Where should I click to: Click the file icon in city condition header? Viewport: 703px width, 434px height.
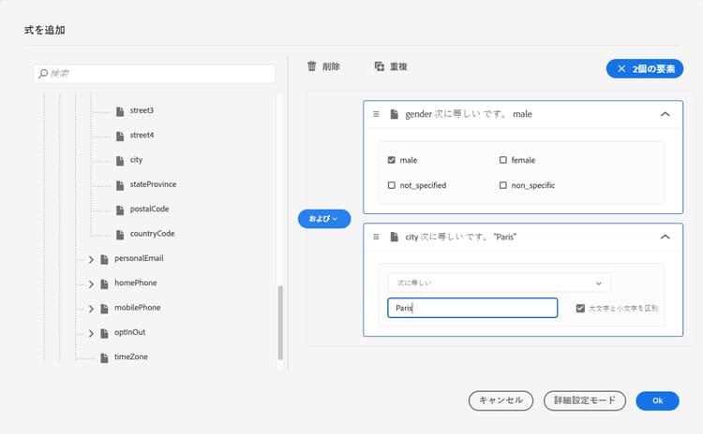pos(394,237)
